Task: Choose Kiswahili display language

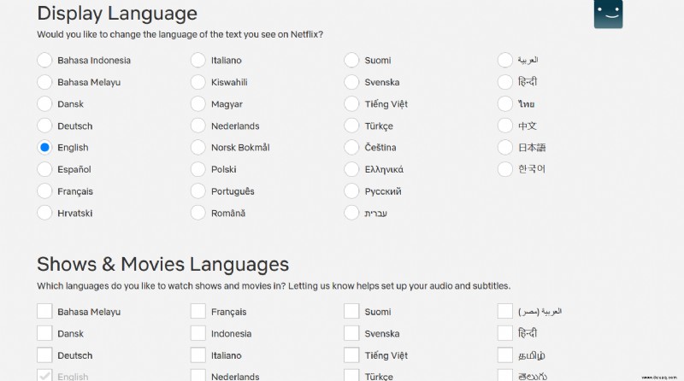Action: pyautogui.click(x=198, y=82)
